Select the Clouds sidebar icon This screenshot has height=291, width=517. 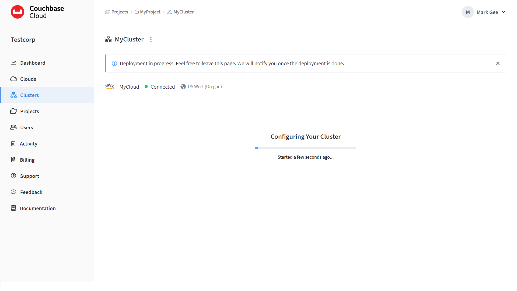click(x=14, y=79)
